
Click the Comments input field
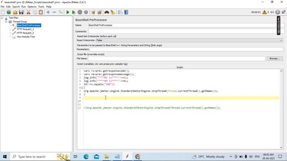(187, 31)
